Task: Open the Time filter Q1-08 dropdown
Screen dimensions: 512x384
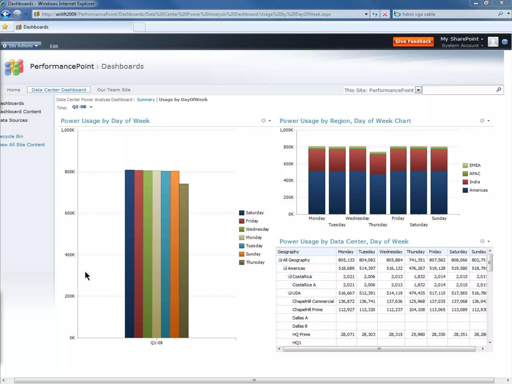Action: coord(91,107)
